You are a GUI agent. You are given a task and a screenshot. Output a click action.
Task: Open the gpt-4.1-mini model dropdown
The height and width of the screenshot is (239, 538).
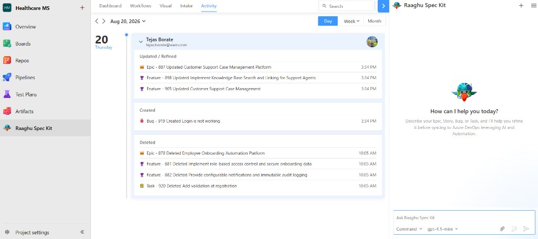tap(442, 229)
